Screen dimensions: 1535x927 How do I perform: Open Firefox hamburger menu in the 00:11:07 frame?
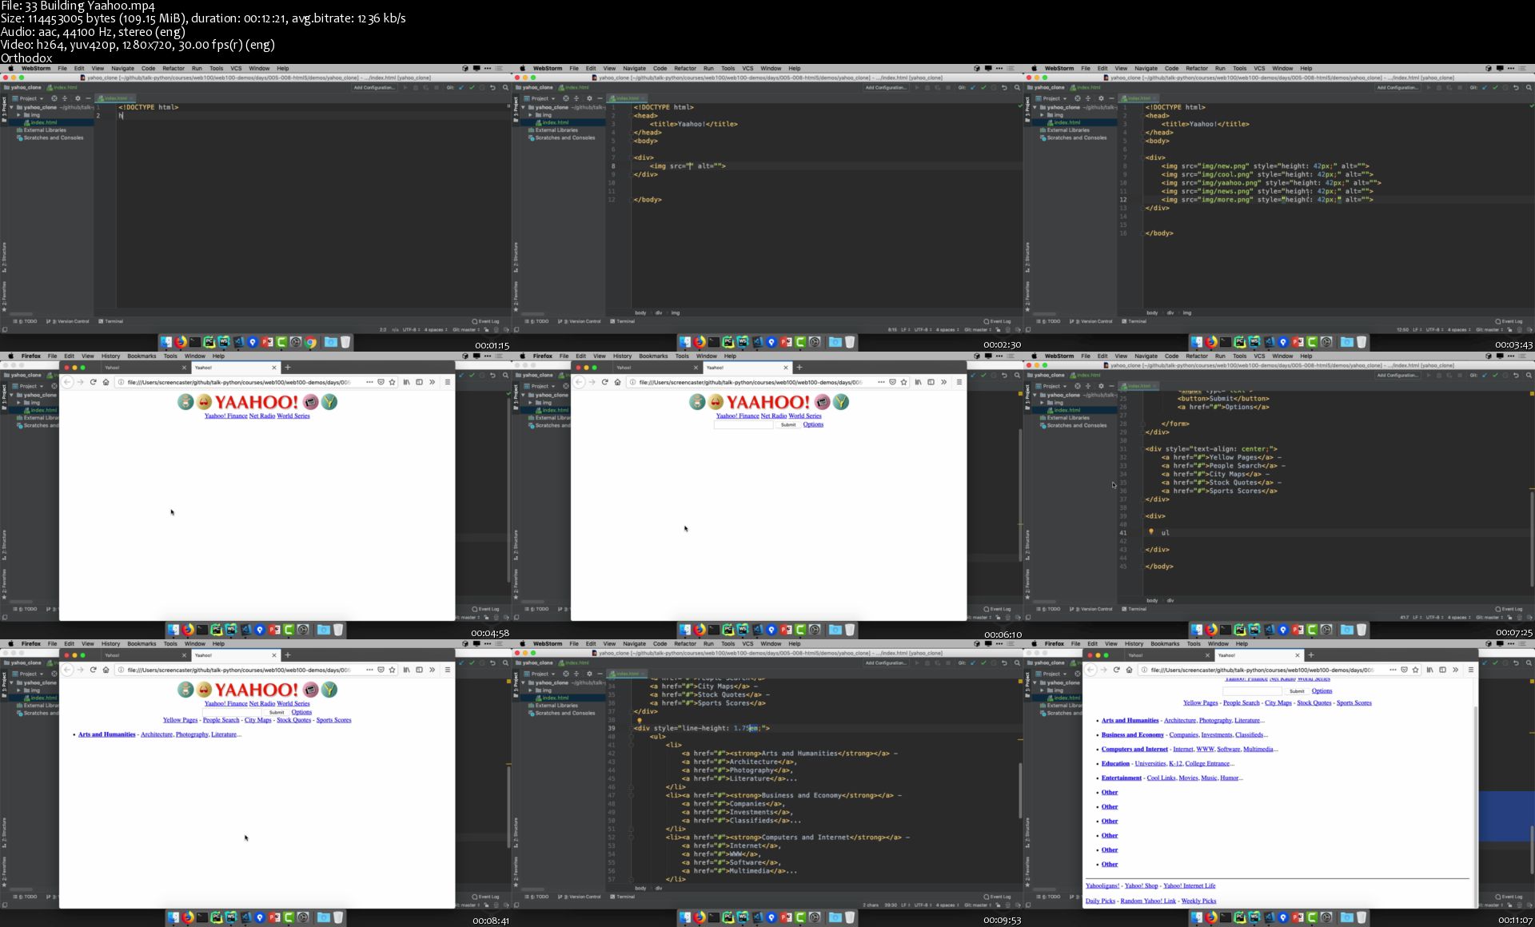[1470, 670]
